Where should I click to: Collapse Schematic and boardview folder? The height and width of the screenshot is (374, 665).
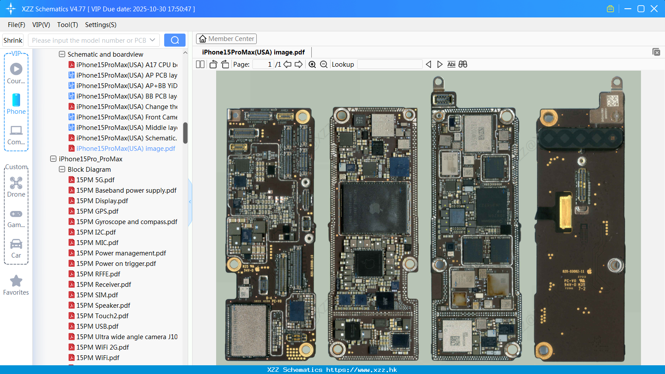pos(62,54)
